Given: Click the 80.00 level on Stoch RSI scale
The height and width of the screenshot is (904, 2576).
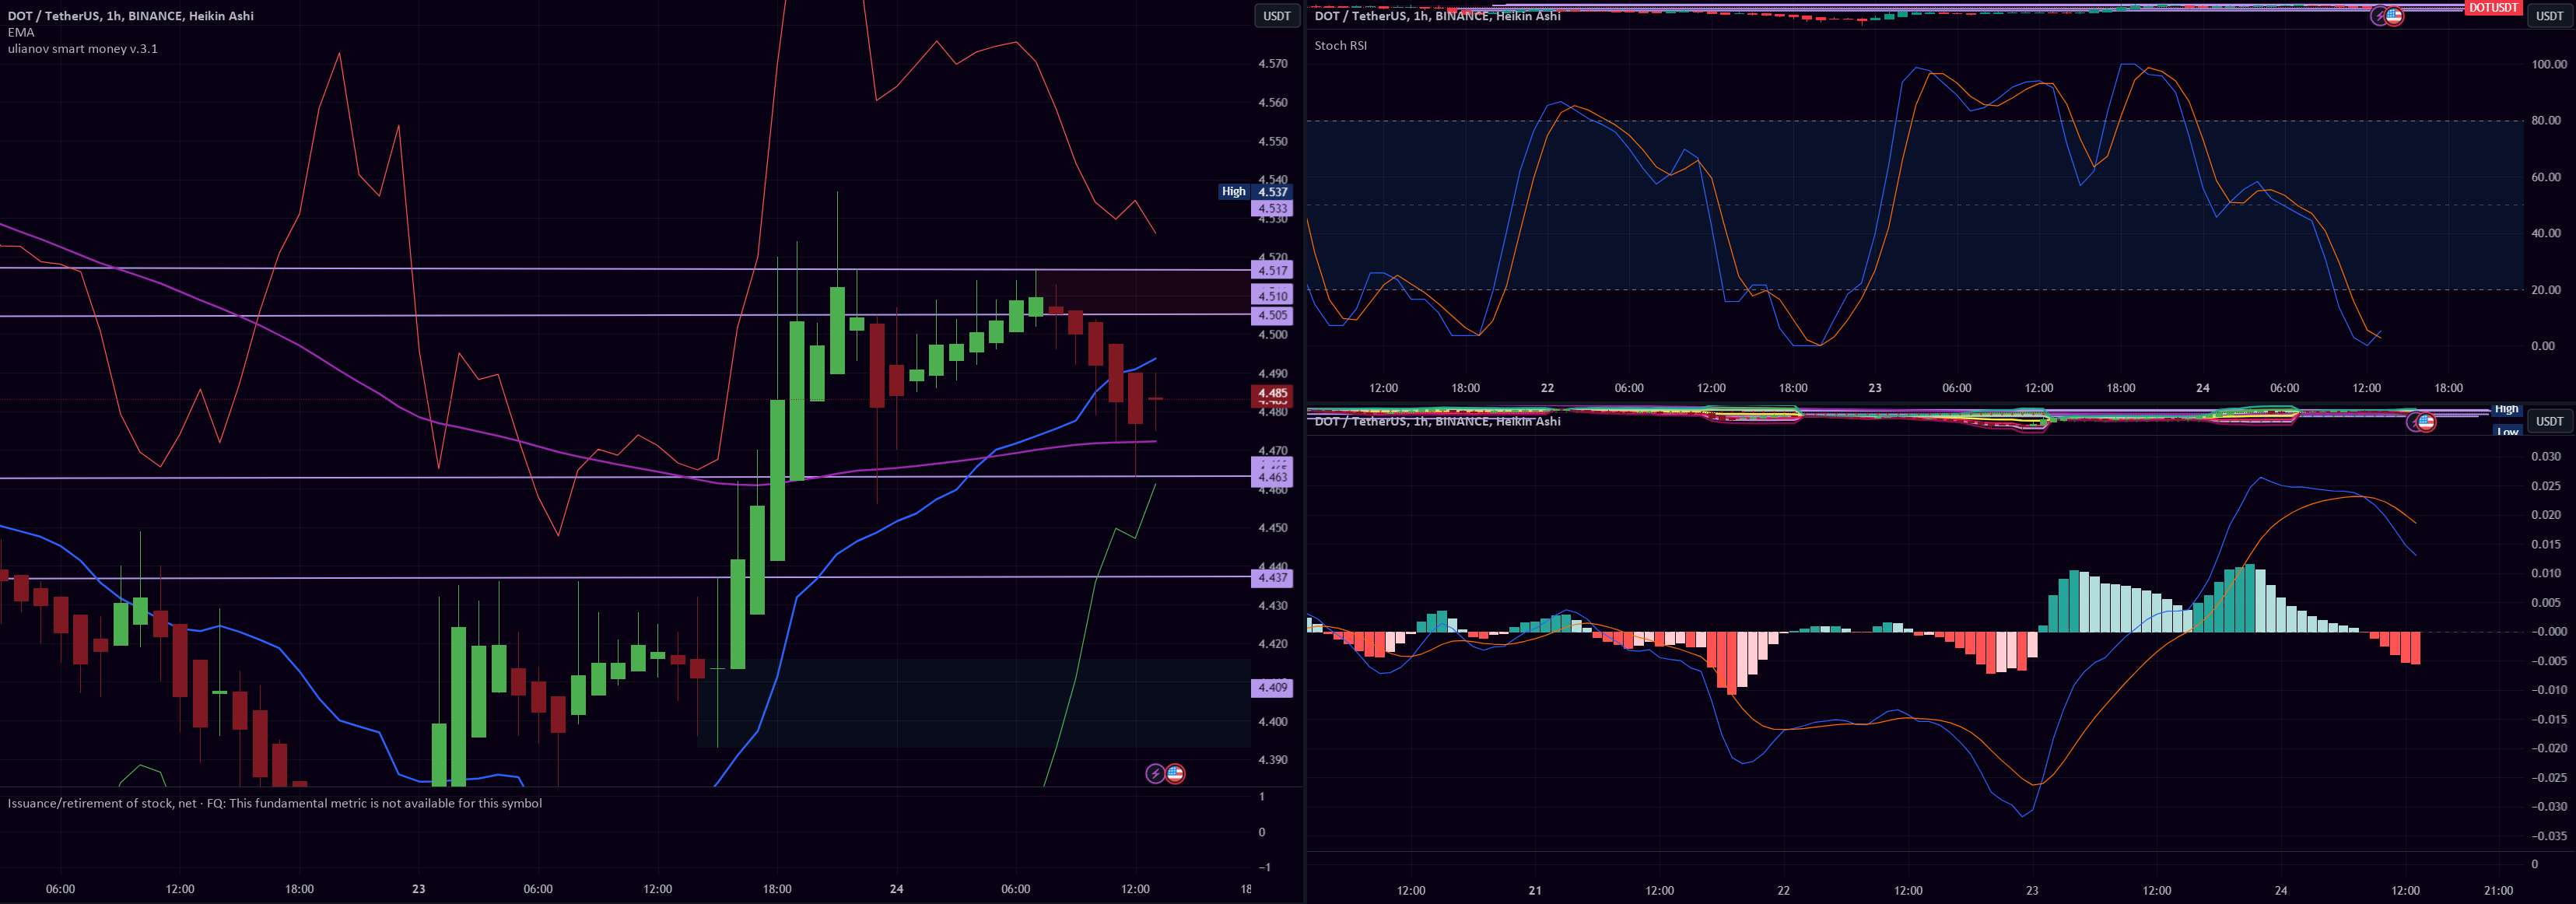Looking at the screenshot, I should pyautogui.click(x=2545, y=121).
